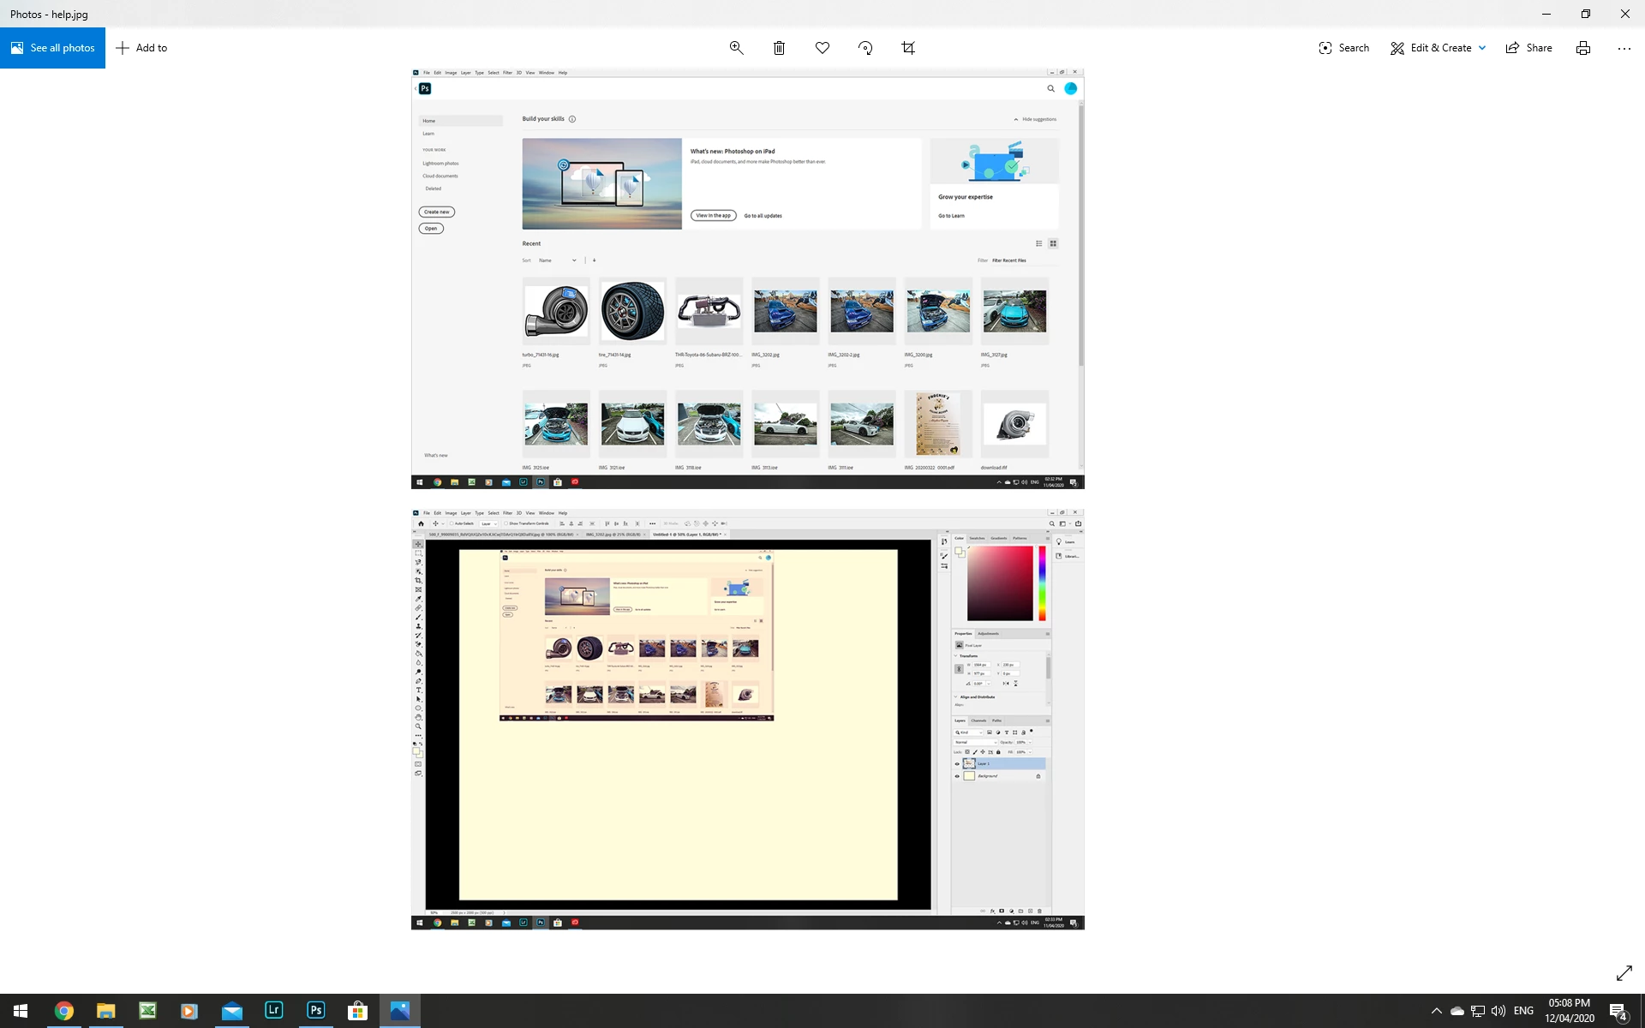Enter full screen with diagonal arrows
1645x1028 pixels.
click(1624, 973)
